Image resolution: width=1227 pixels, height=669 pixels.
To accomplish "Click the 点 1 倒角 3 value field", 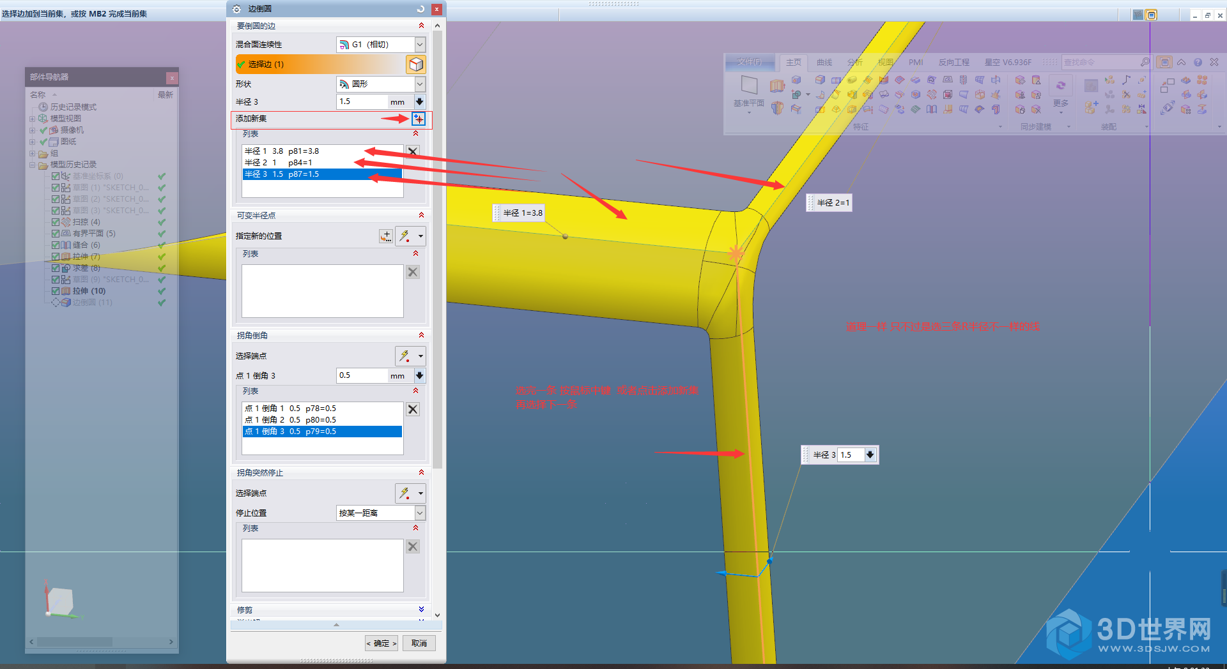I will 362,375.
